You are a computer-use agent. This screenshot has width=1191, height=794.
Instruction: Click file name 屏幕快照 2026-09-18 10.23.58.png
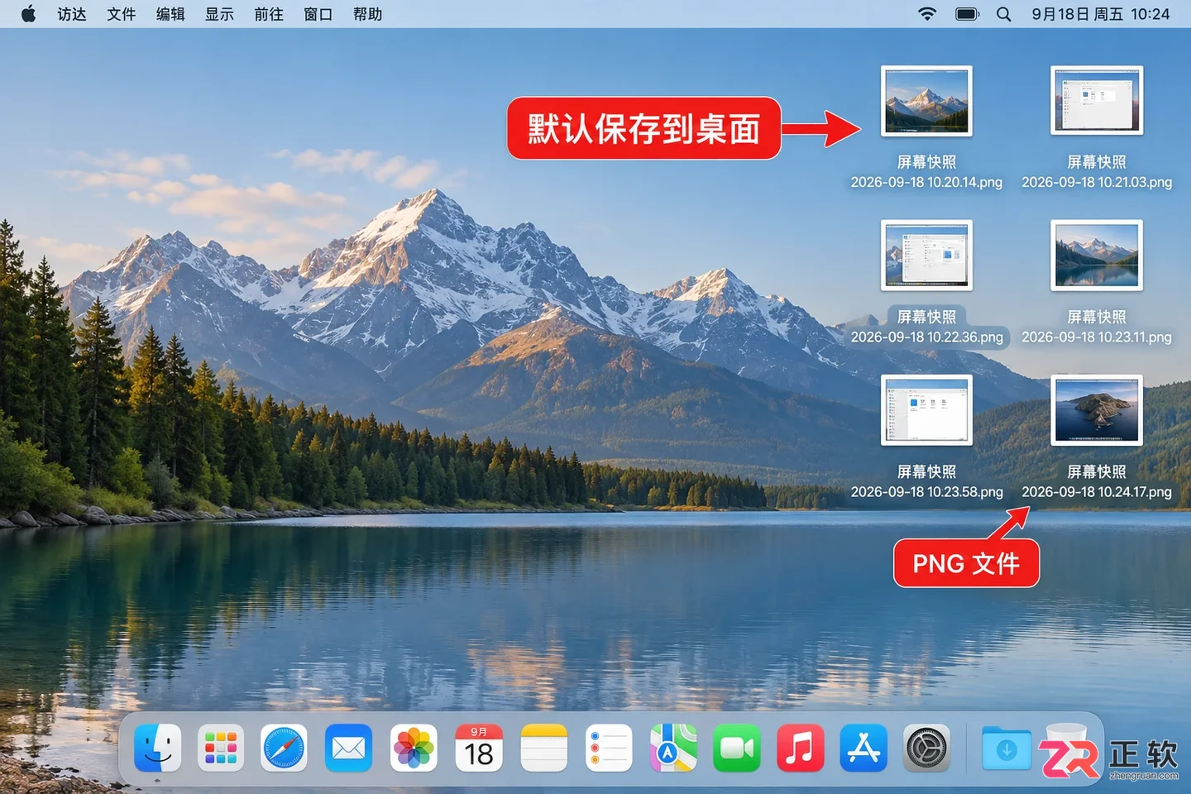coord(926,481)
